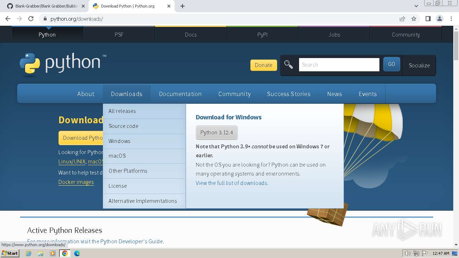
Task: Click the Python 3.12.4 download button
Action: 217,133
